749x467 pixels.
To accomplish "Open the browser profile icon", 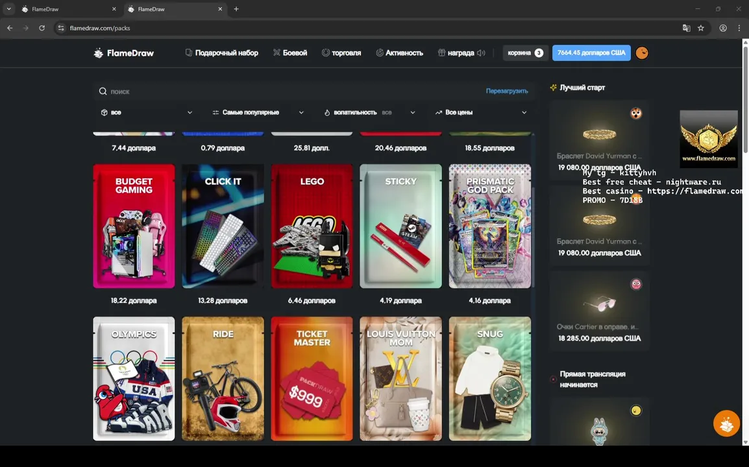I will (723, 28).
